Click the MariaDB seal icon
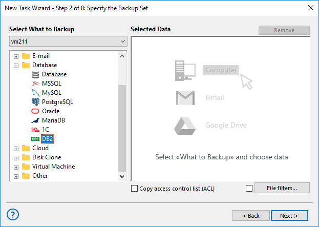319x227 pixels. (x=35, y=120)
